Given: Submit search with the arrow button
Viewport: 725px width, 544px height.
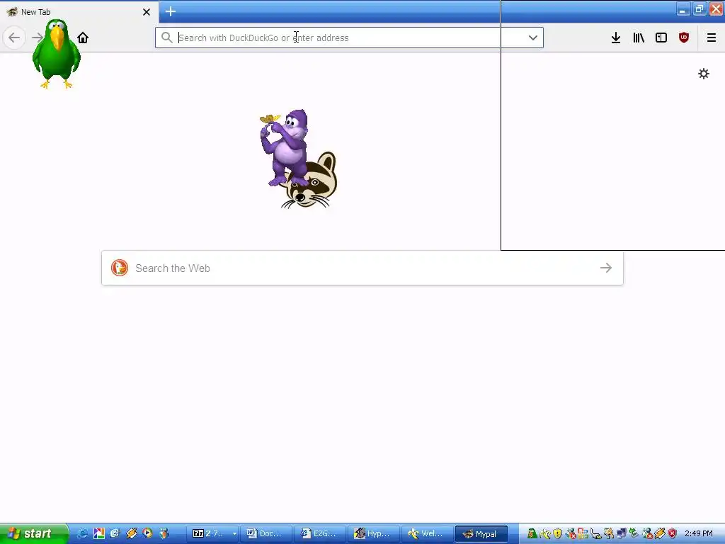Looking at the screenshot, I should point(606,268).
